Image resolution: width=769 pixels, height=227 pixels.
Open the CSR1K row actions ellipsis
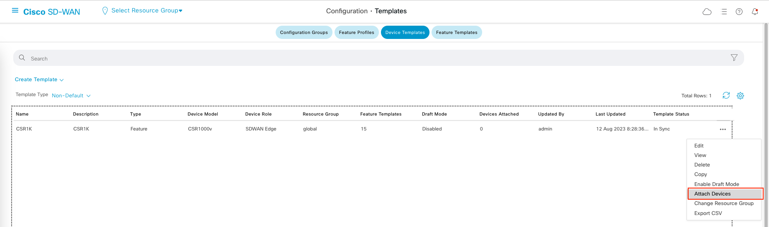click(x=723, y=129)
